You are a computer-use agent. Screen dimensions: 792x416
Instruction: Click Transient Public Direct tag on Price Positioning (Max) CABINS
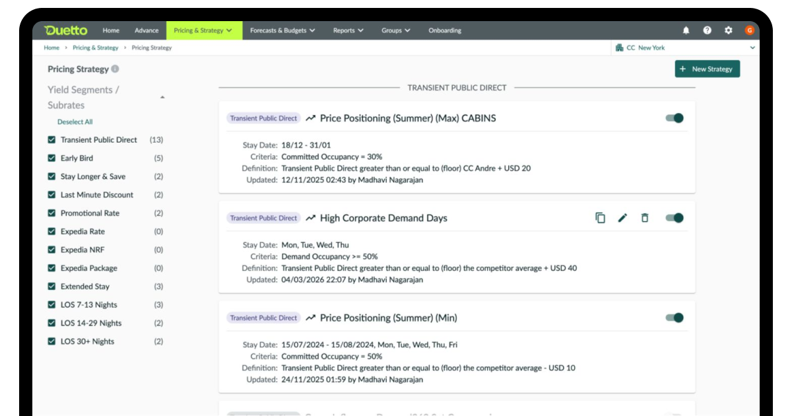pos(263,118)
